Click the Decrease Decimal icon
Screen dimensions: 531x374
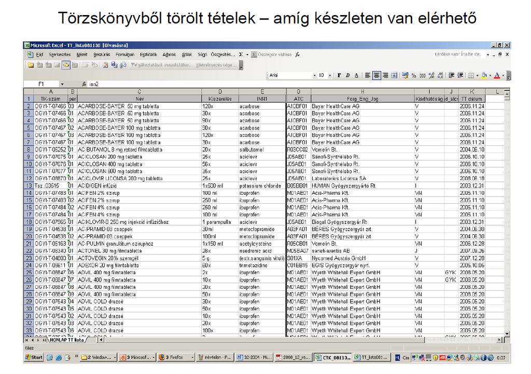440,76
